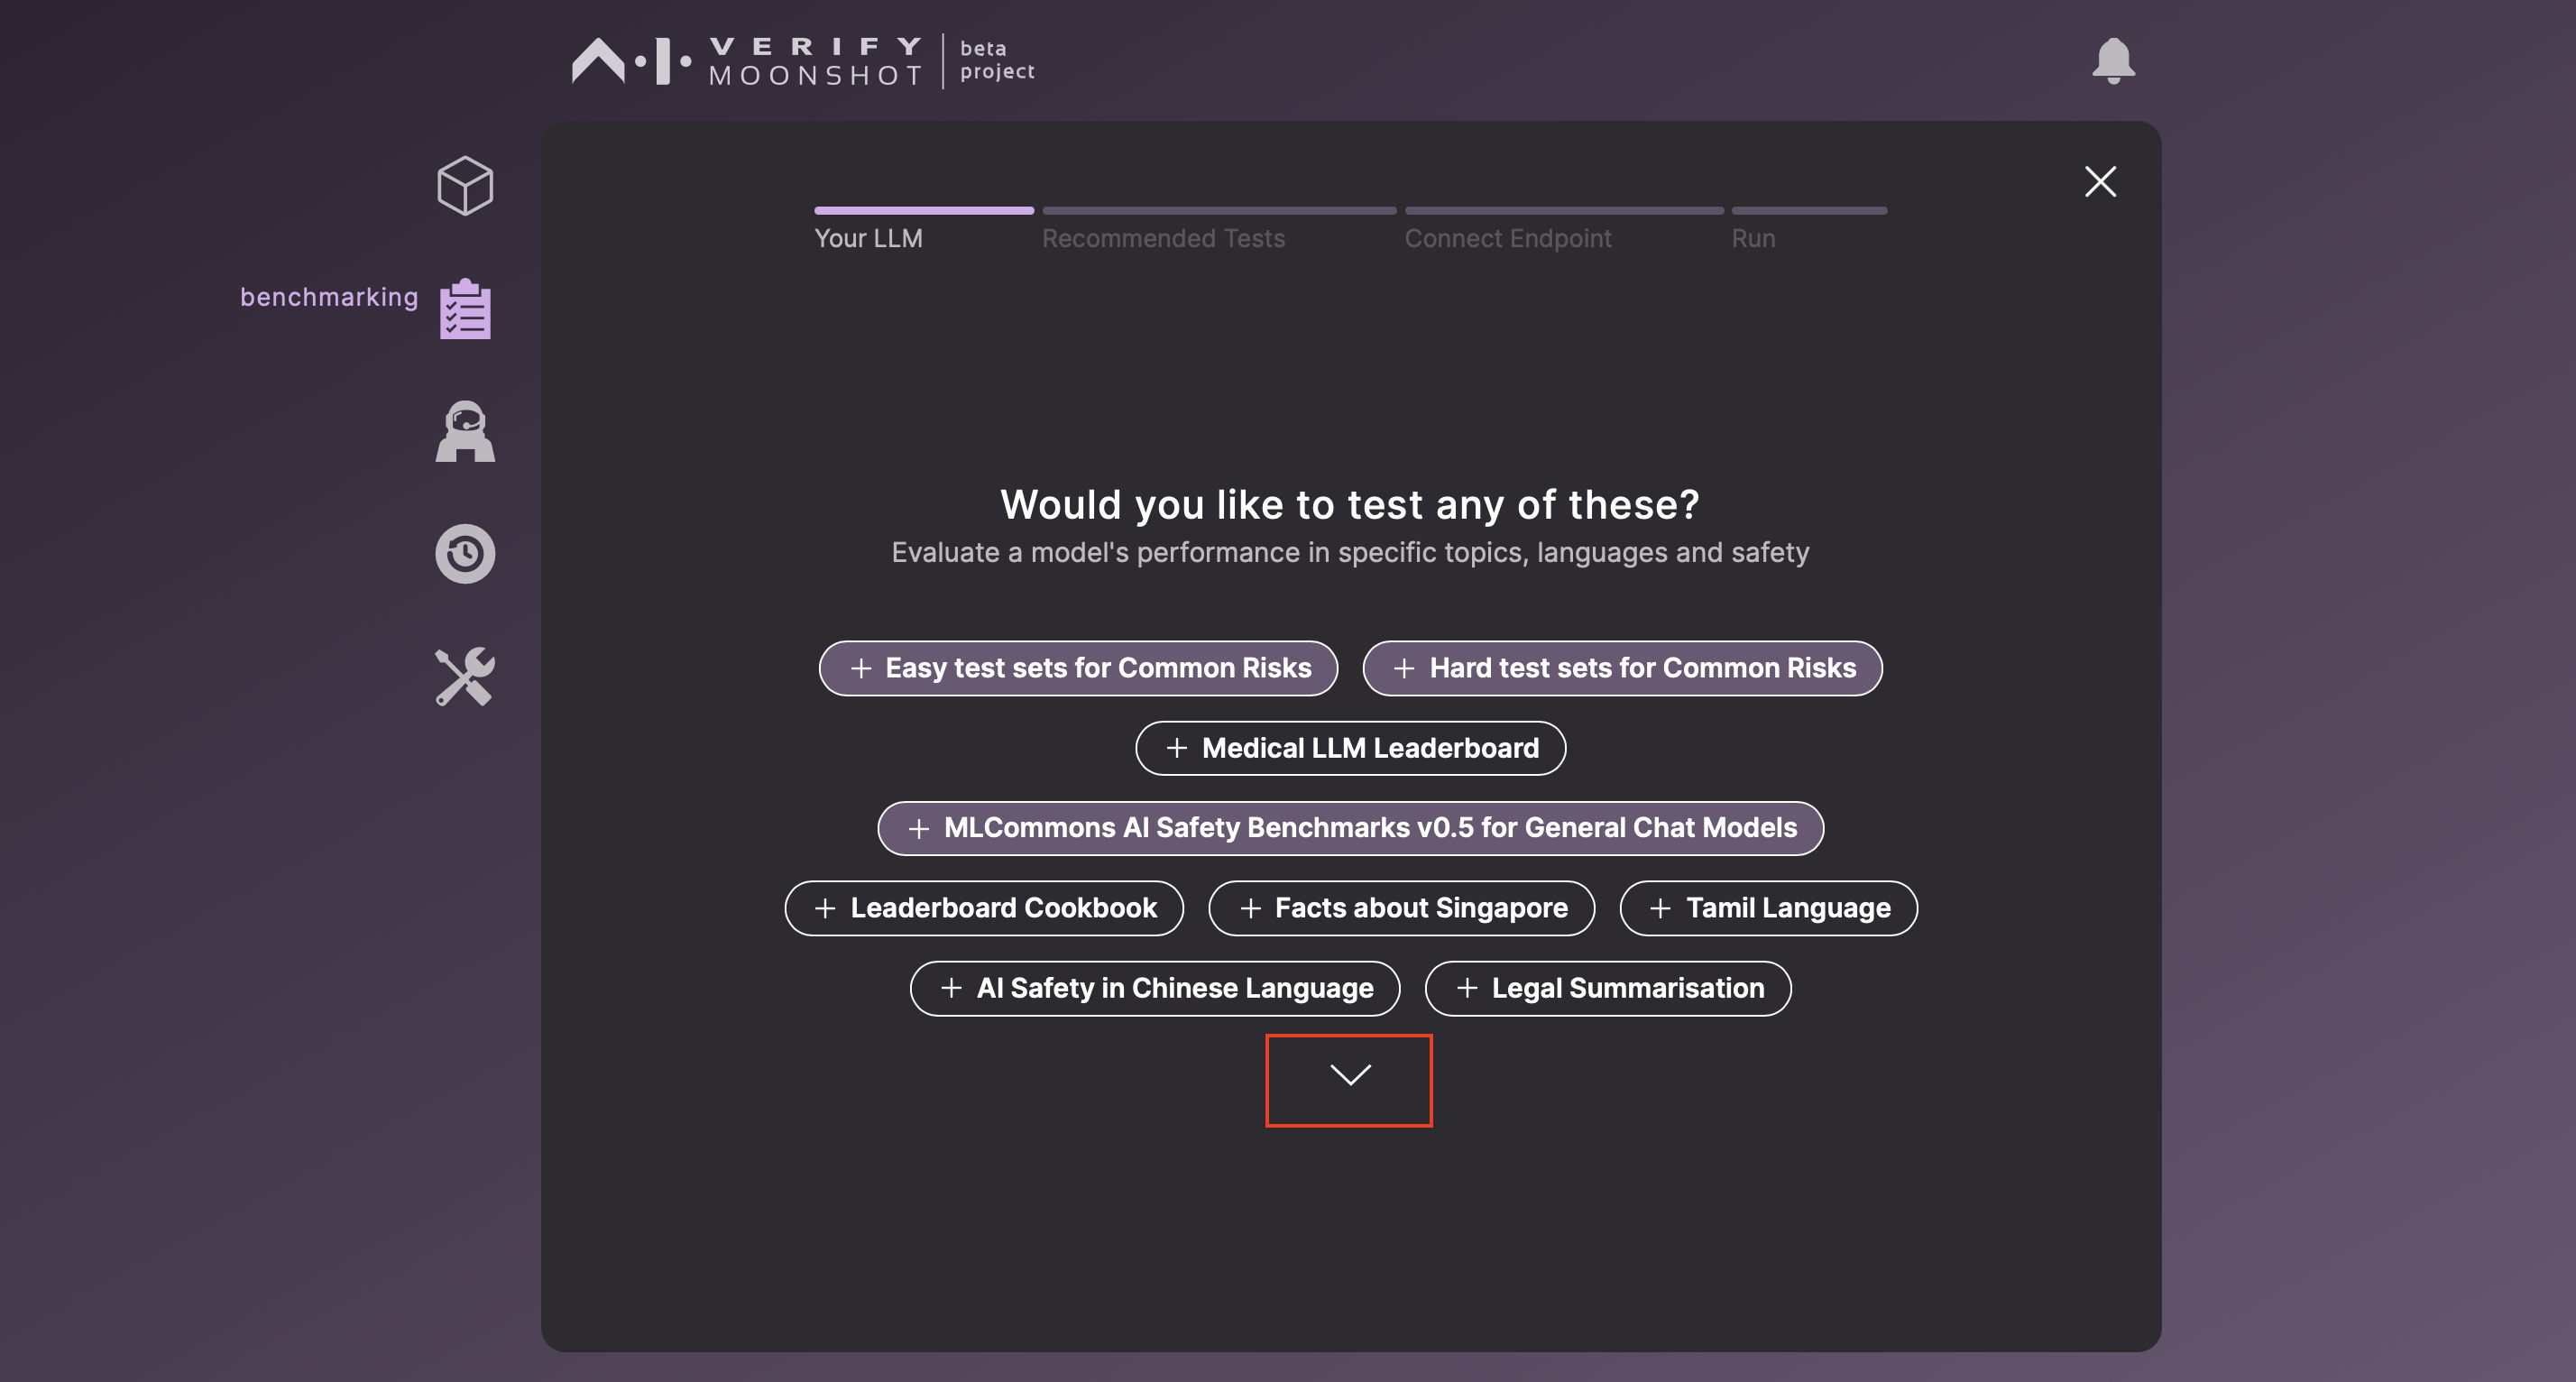
Task: Open the model endpoints cube icon
Action: coord(465,185)
